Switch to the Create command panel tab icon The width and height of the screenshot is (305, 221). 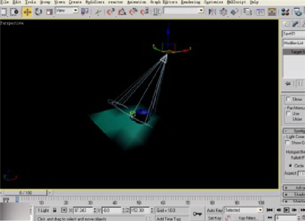pyautogui.click(x=285, y=24)
